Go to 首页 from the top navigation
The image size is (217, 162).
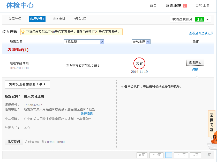153,5
